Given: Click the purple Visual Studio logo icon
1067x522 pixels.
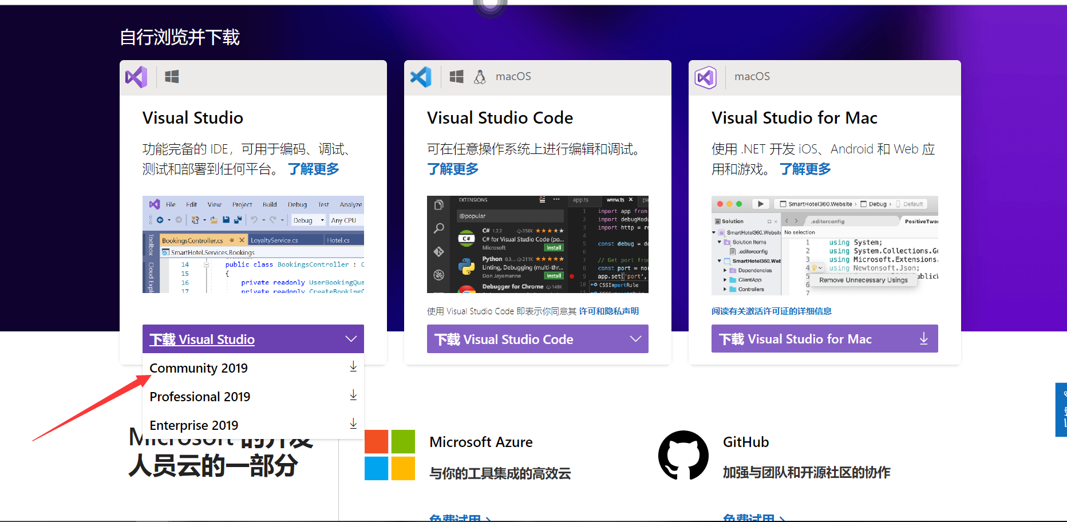Looking at the screenshot, I should click(x=136, y=77).
